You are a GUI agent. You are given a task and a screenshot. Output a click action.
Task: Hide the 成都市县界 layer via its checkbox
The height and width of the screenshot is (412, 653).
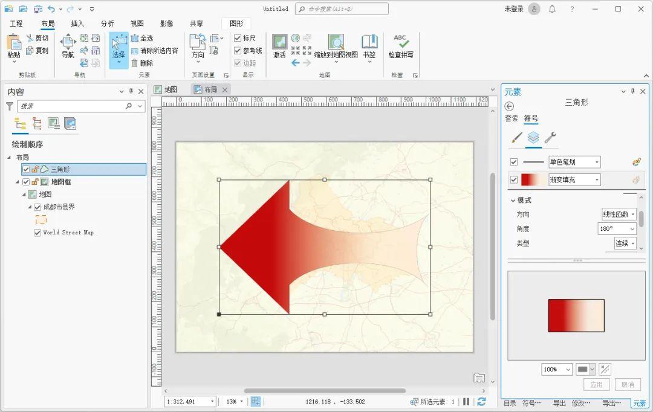point(37,207)
